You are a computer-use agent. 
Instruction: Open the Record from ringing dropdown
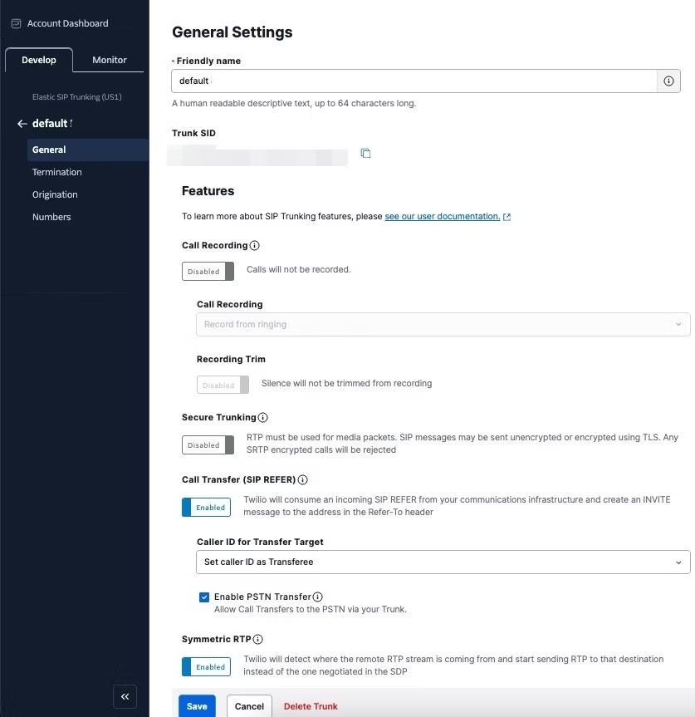442,324
